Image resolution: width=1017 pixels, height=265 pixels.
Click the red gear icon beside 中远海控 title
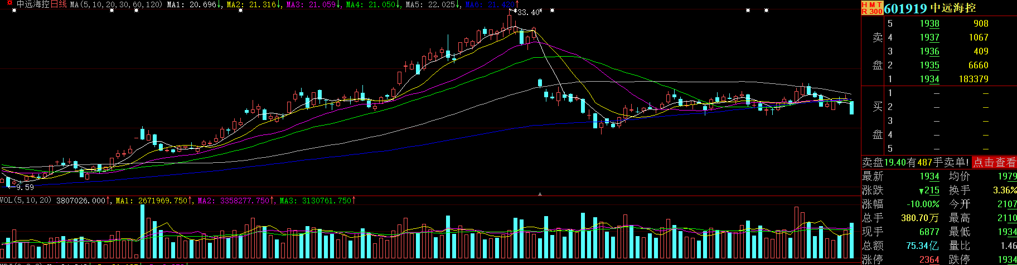pos(9,4)
